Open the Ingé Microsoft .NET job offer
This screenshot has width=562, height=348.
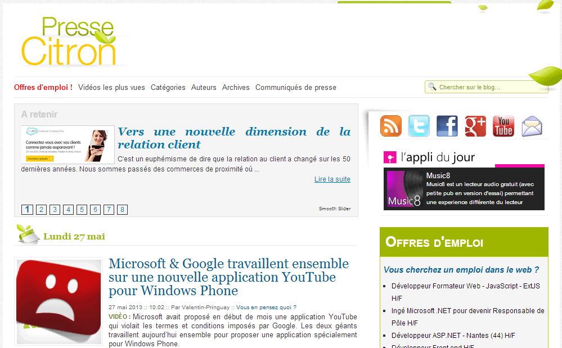(467, 317)
